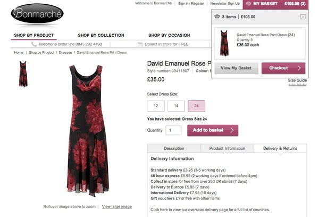Switch to the Description tab
This screenshot has width=327, height=217.
pyautogui.click(x=174, y=148)
